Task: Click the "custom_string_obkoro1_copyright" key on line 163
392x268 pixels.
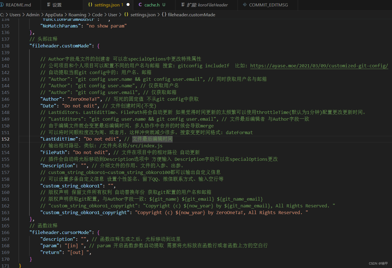Action: click(85, 213)
